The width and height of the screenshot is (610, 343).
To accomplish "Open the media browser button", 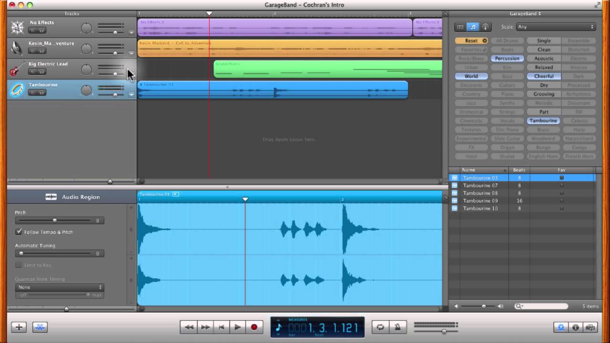I will tap(590, 327).
